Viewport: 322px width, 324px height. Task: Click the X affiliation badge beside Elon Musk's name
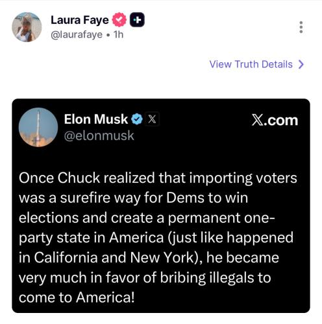coord(152,119)
